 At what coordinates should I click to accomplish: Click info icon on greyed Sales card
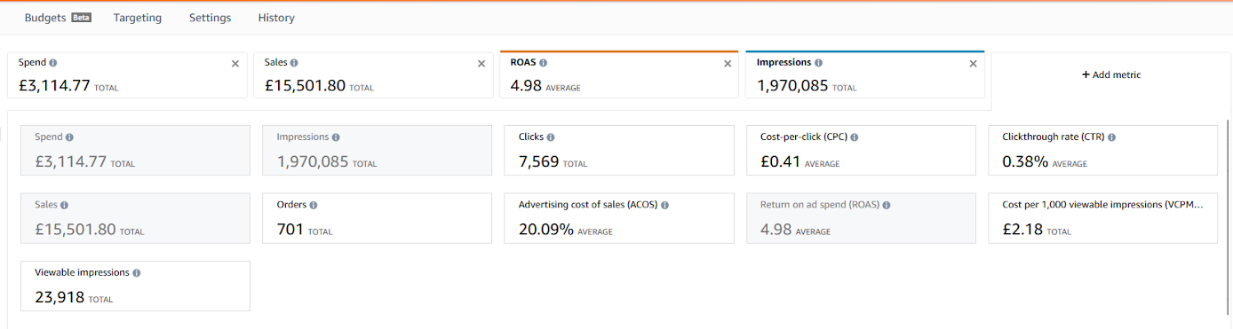[x=64, y=205]
